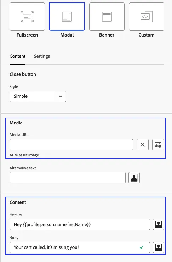Open the add image asset picker icon
Viewport: 172px width, 262px height.
(x=158, y=145)
